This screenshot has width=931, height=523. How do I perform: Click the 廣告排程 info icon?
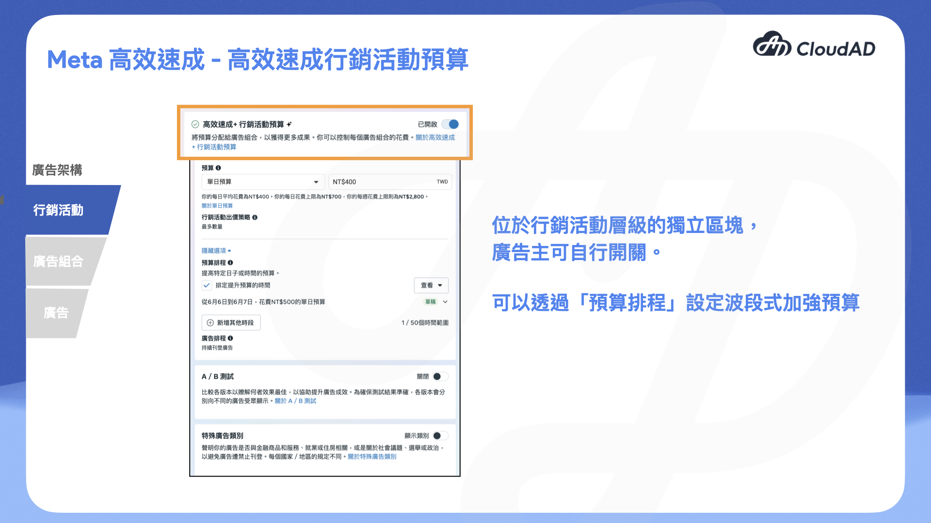click(231, 338)
